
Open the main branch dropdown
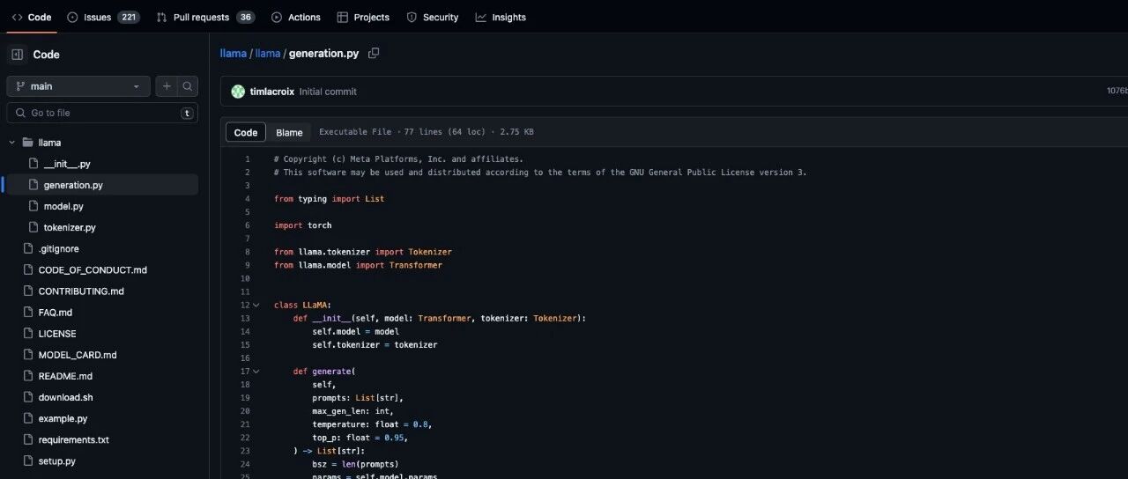78,86
